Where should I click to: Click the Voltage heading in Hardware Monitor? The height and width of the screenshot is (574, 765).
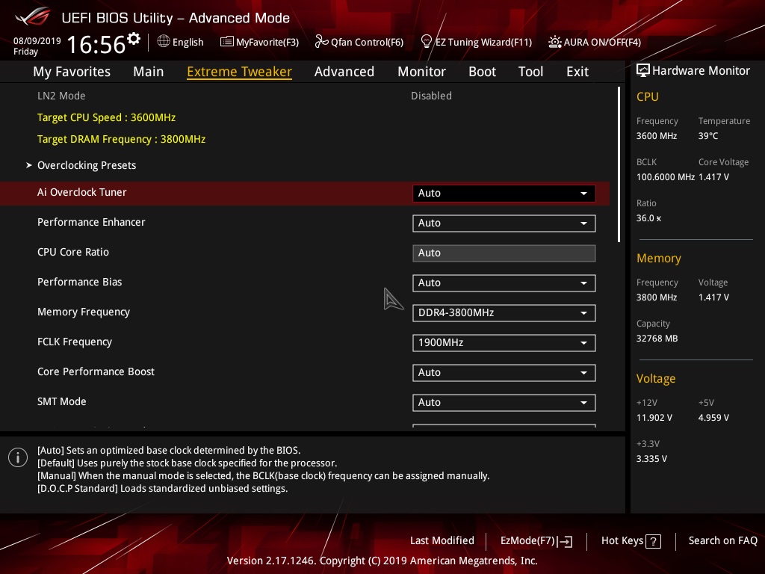(656, 379)
